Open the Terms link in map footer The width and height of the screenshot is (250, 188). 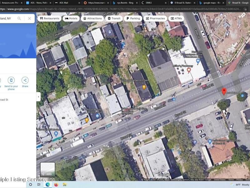[x=231, y=180]
